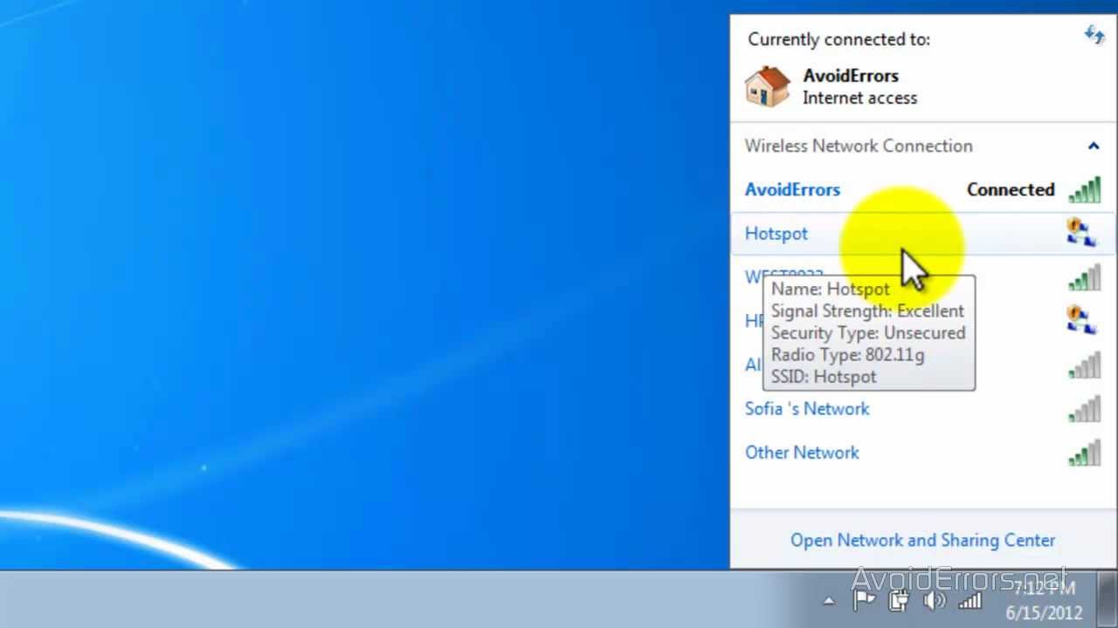Click the refresh network list icon

(1094, 35)
